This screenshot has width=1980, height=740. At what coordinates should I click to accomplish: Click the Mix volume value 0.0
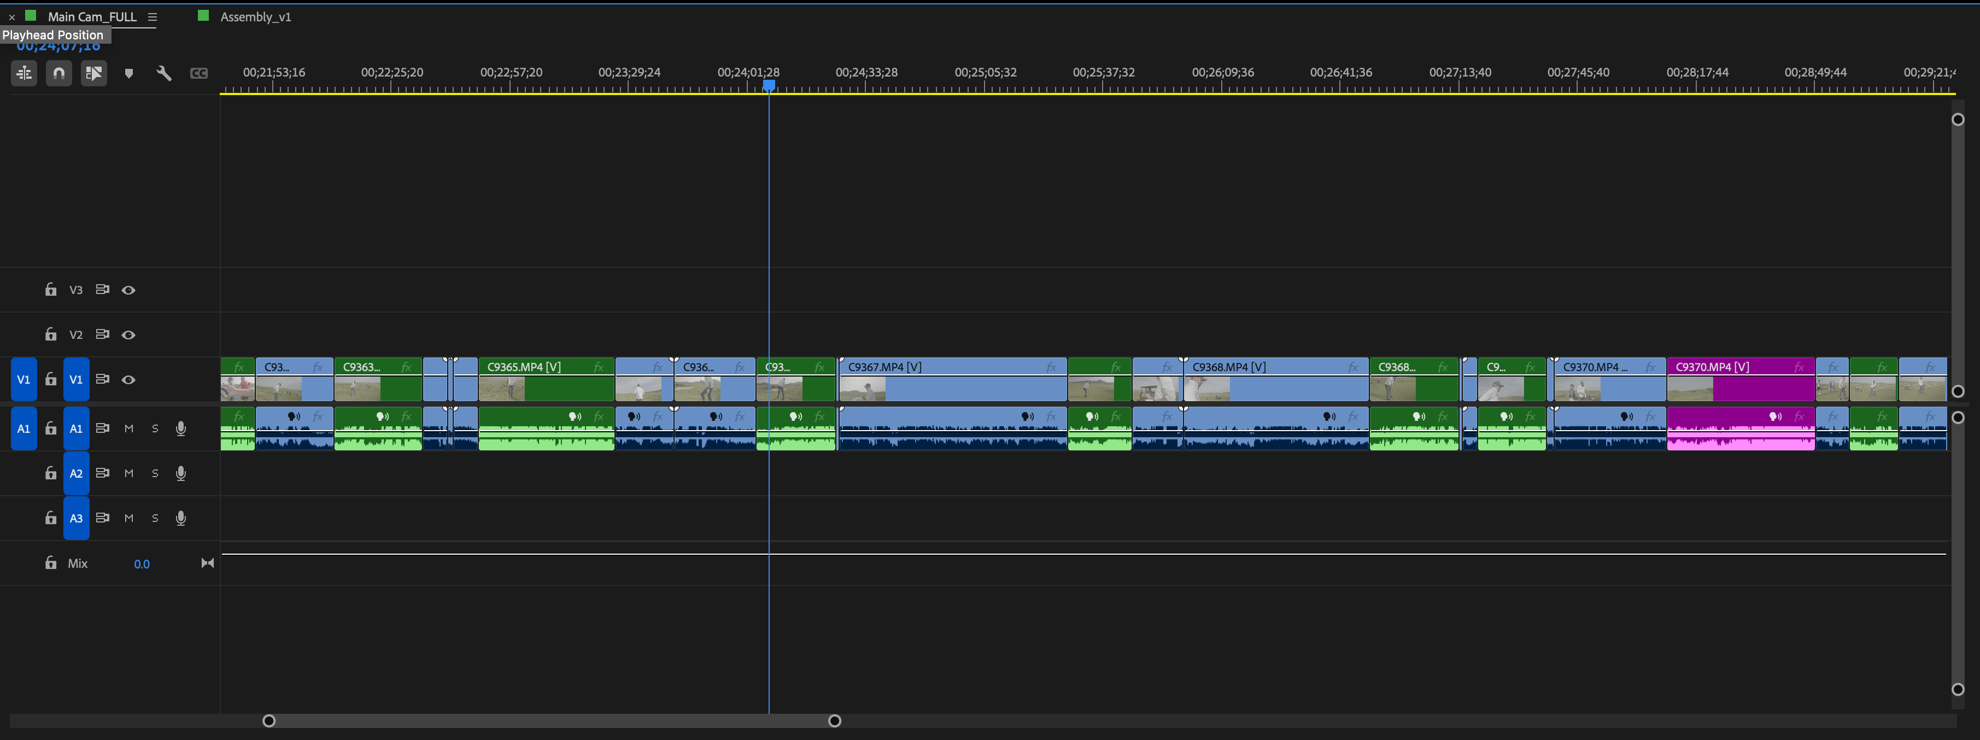(x=142, y=564)
